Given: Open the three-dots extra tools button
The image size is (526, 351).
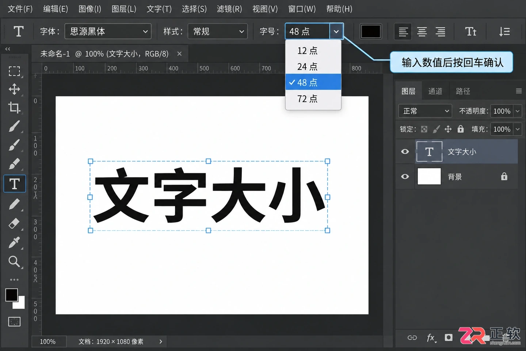Looking at the screenshot, I should point(14,280).
